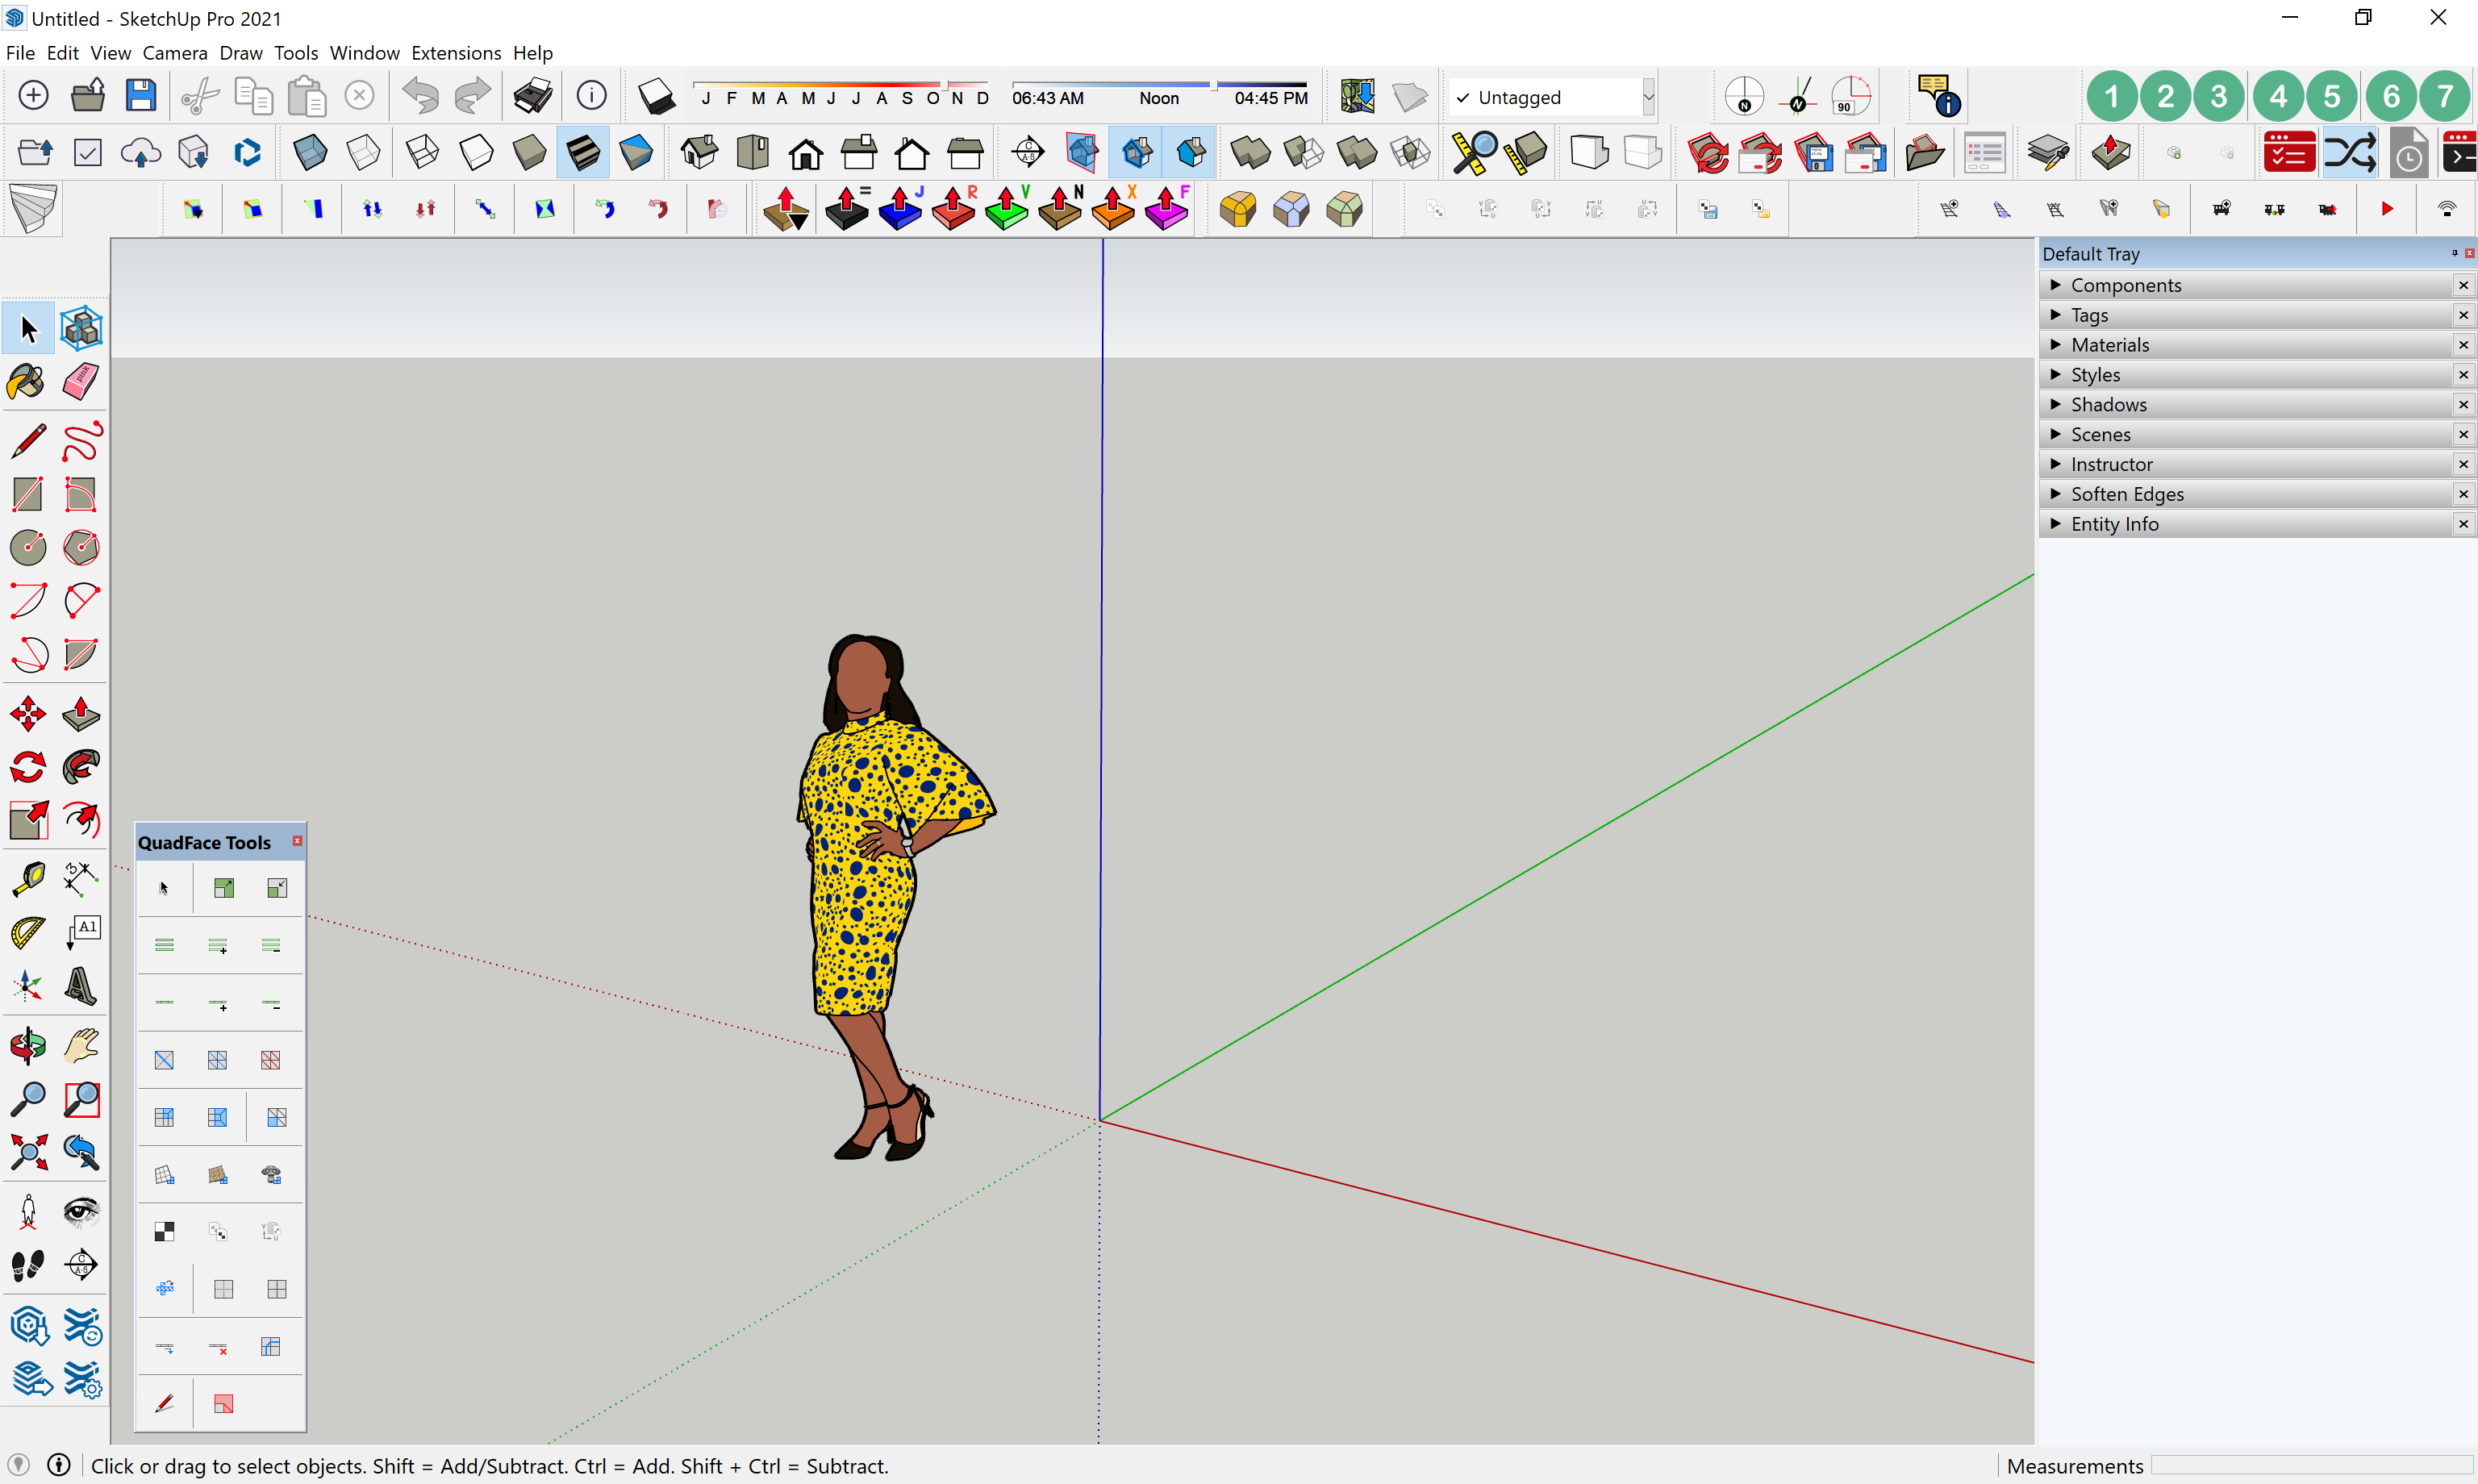Select the Eraser tool
Screen dimensions: 2478x1484
(x=81, y=382)
